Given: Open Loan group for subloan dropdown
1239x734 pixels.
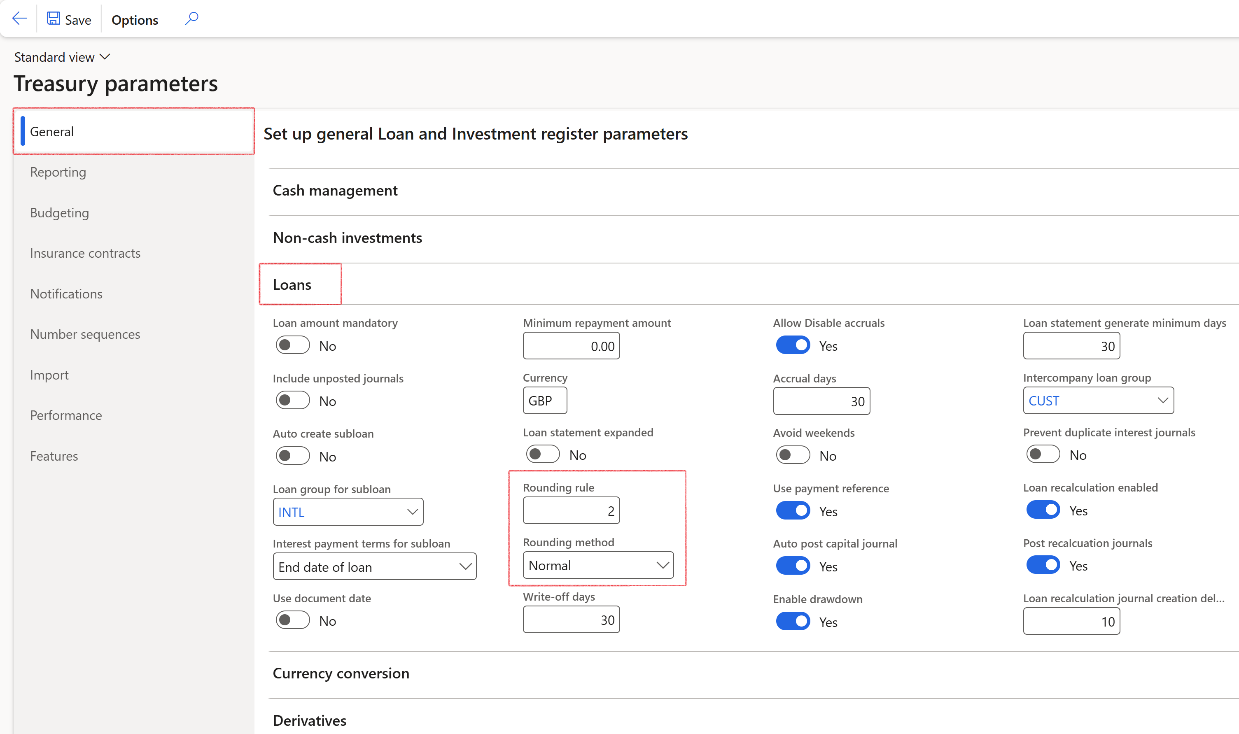Looking at the screenshot, I should (x=348, y=512).
